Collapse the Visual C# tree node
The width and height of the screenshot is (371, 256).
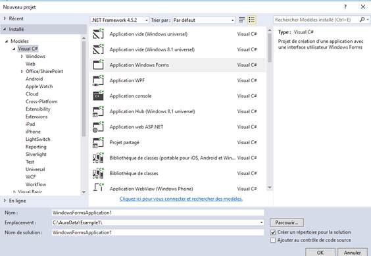[x=14, y=49]
